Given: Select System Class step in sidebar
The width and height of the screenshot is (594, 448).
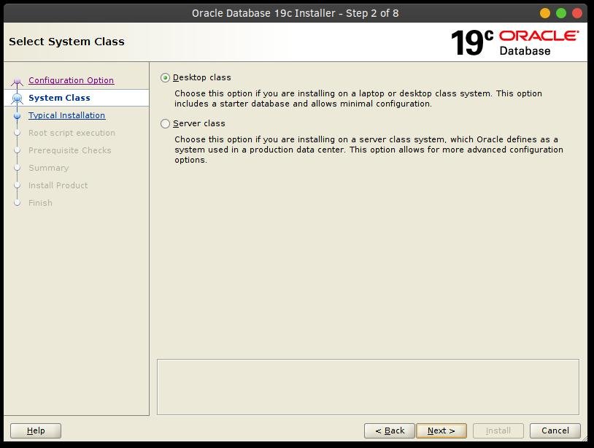Looking at the screenshot, I should tap(60, 98).
